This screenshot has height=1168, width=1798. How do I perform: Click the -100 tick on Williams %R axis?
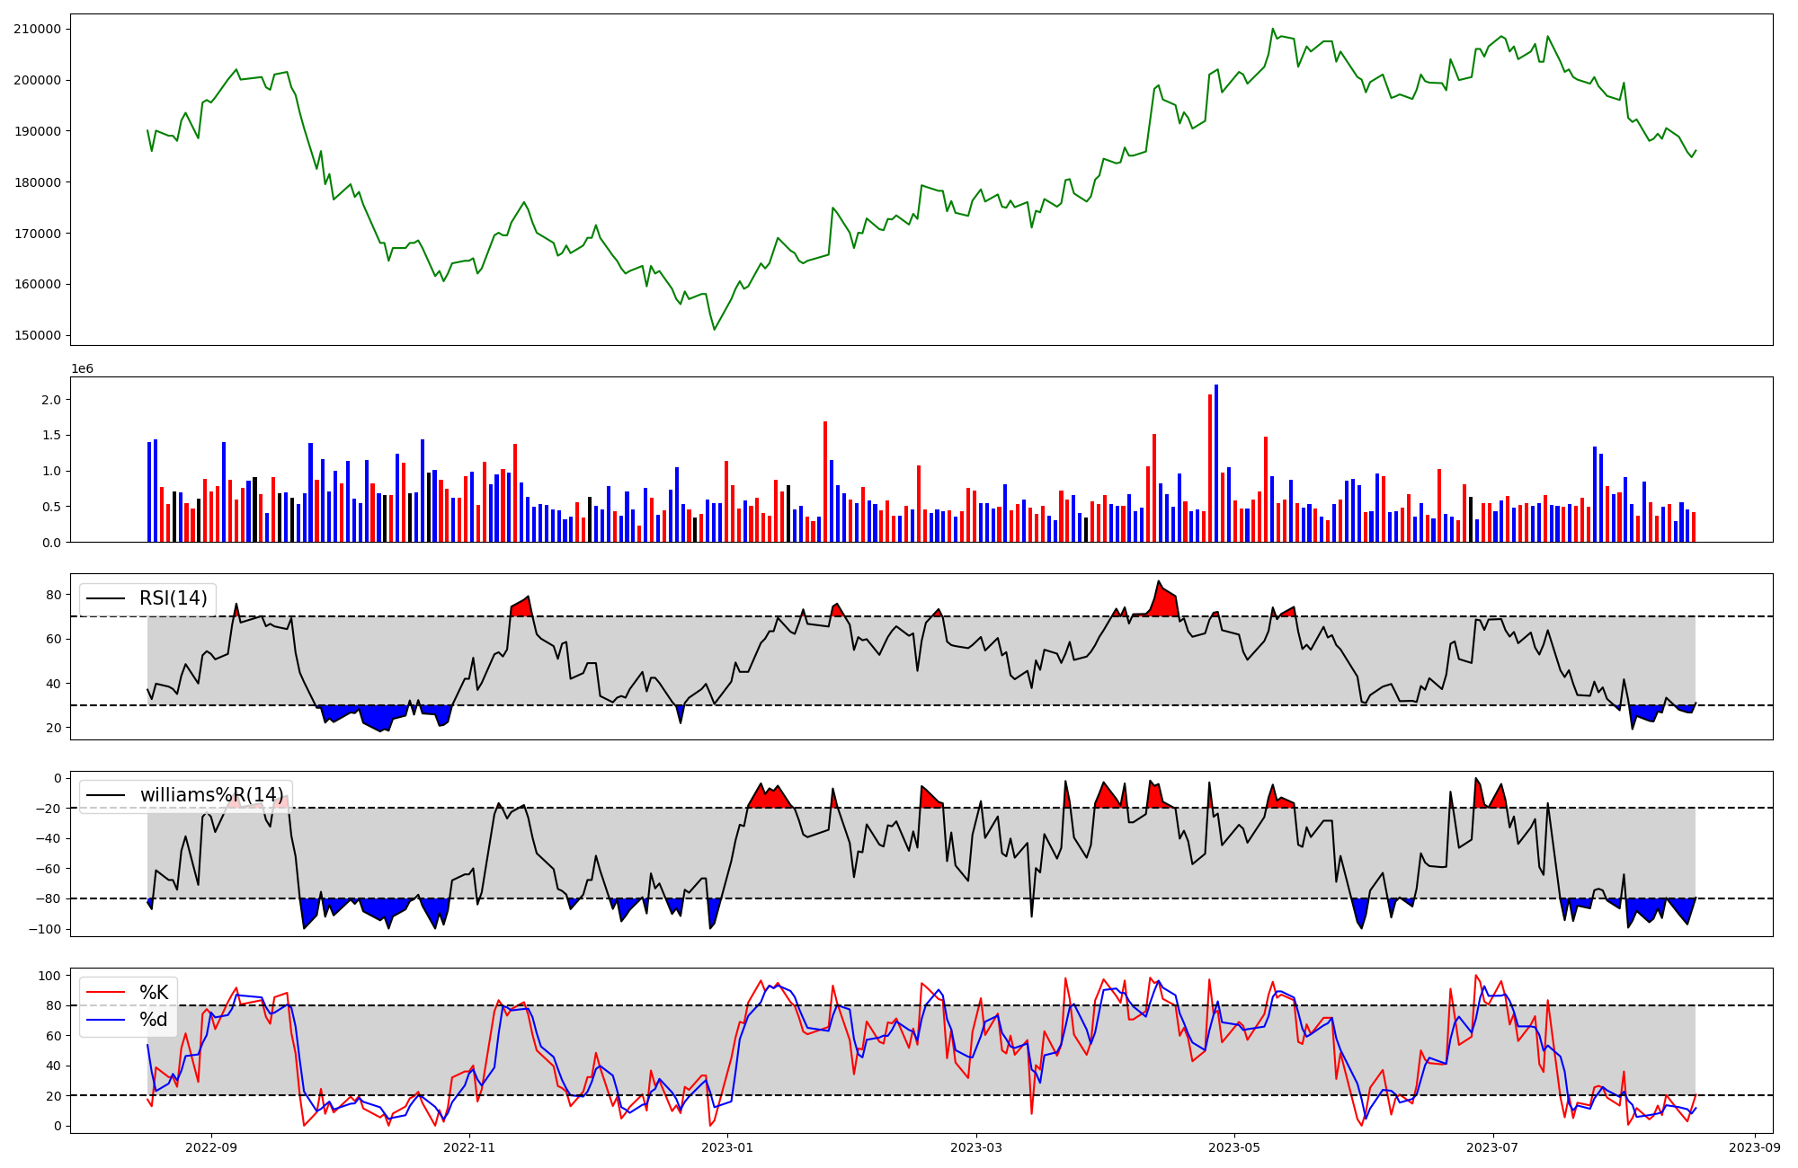[44, 929]
